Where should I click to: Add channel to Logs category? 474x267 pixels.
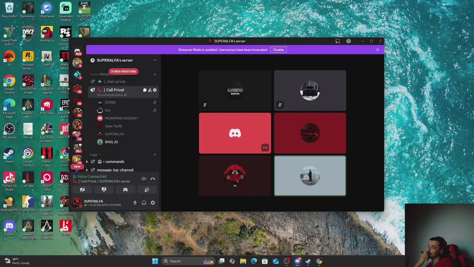point(155,155)
